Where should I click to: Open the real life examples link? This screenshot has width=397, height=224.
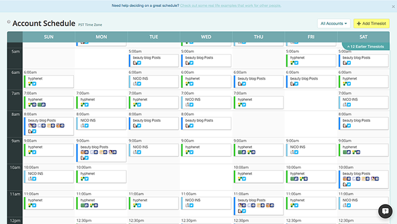230,6
